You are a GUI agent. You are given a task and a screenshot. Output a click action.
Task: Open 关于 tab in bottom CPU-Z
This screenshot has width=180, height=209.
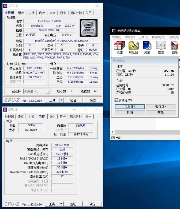click(x=88, y=116)
